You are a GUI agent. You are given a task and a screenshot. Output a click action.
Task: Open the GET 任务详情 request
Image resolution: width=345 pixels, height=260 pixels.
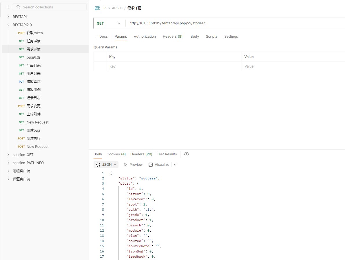point(45,41)
